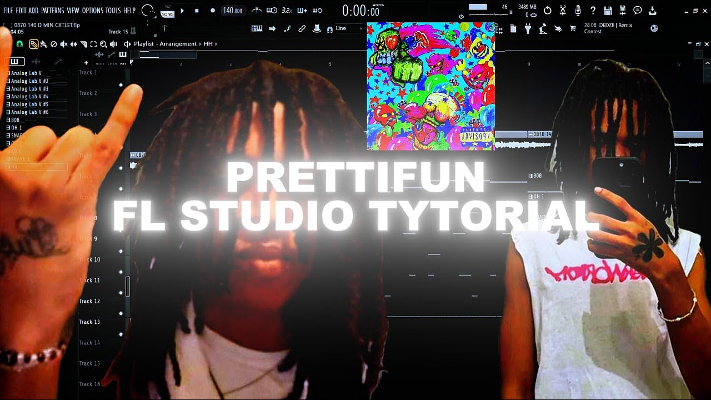Click the undo history icon
This screenshot has width=711, height=400.
[x=548, y=11]
